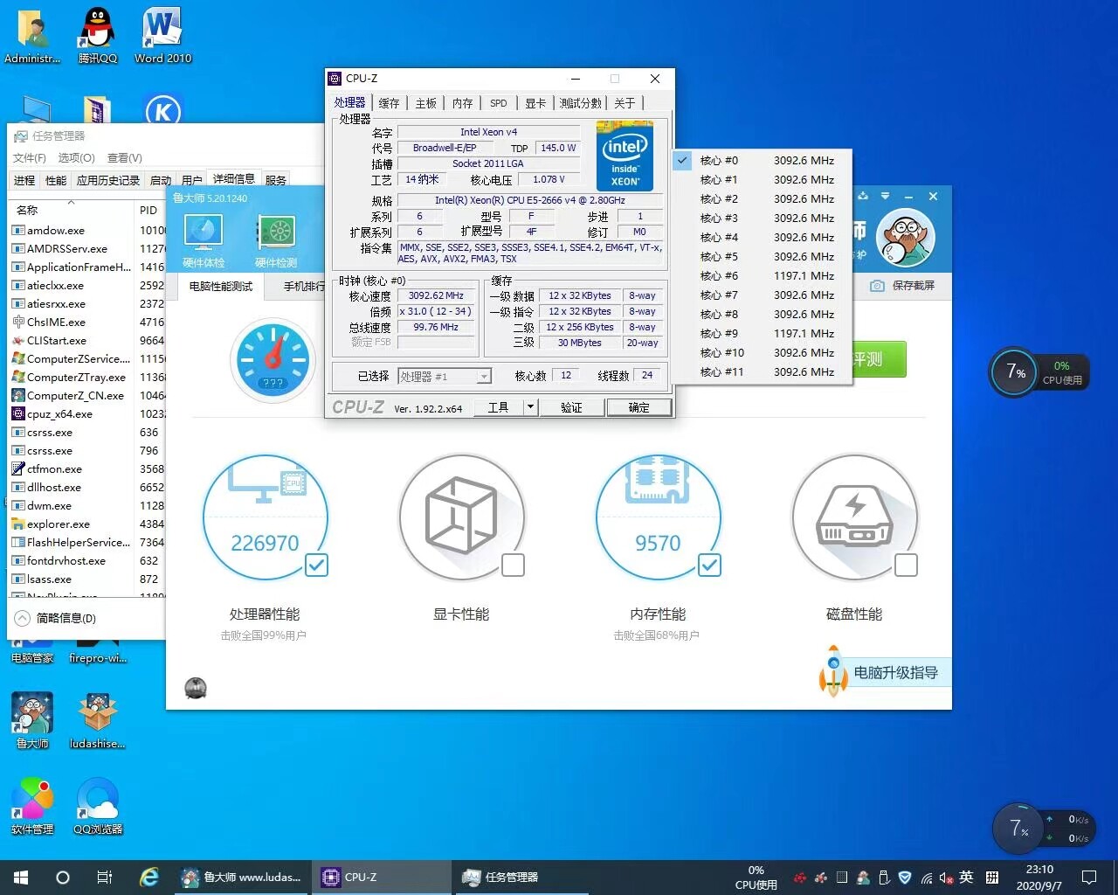This screenshot has width=1118, height=895.
Task: Launch Internet Explorer from the taskbar
Action: (149, 877)
